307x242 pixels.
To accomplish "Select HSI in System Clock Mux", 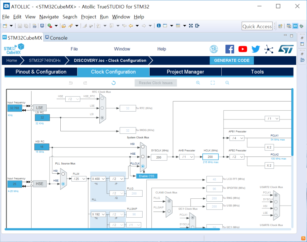I will [x=143, y=147].
